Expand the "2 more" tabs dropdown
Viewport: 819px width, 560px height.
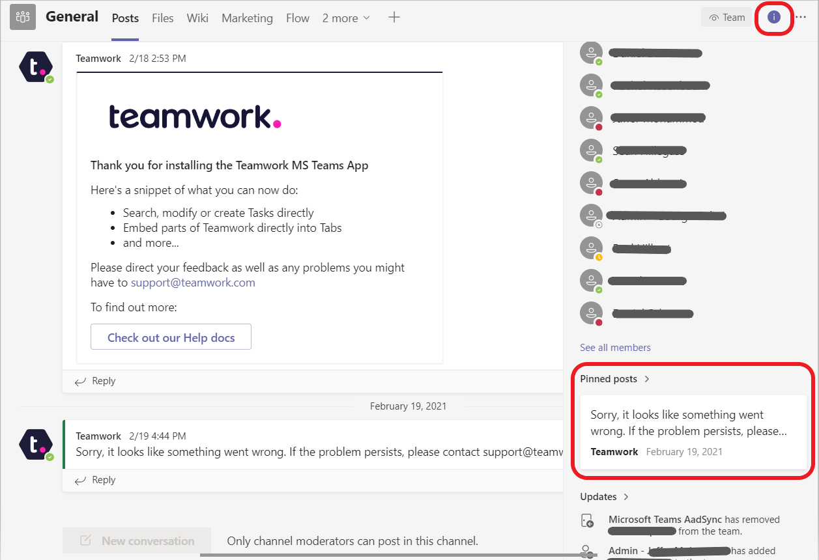coord(346,18)
